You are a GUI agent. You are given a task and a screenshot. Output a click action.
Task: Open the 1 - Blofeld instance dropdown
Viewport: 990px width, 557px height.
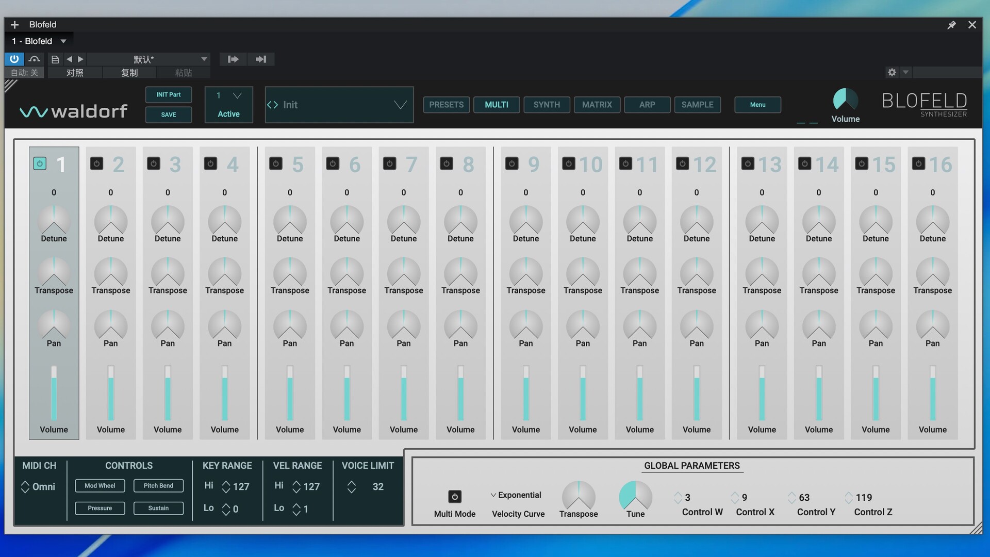coord(39,41)
